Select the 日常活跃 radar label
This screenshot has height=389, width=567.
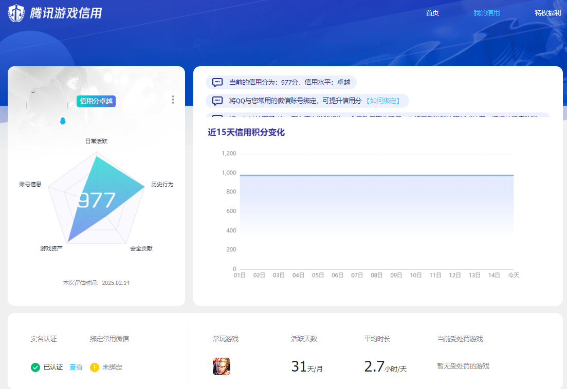pos(97,141)
